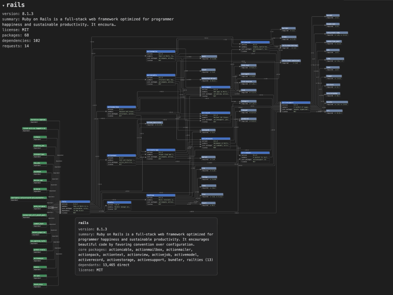Select the activesupport package node
Screen dimensions: 393x295
click(x=296, y=107)
